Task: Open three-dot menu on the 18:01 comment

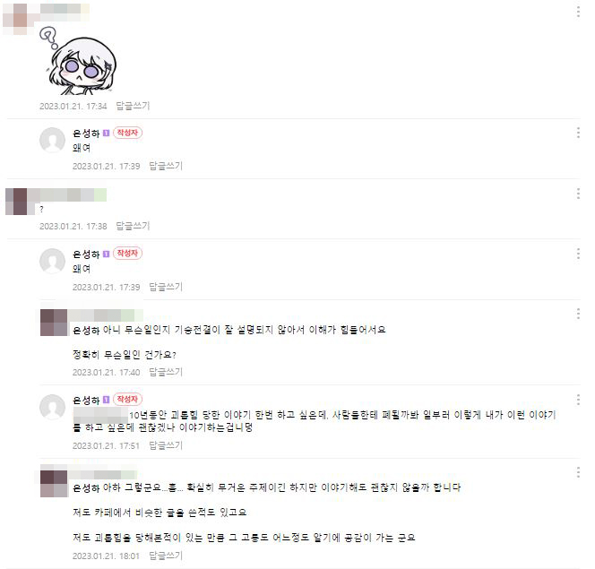Action: pos(578,472)
